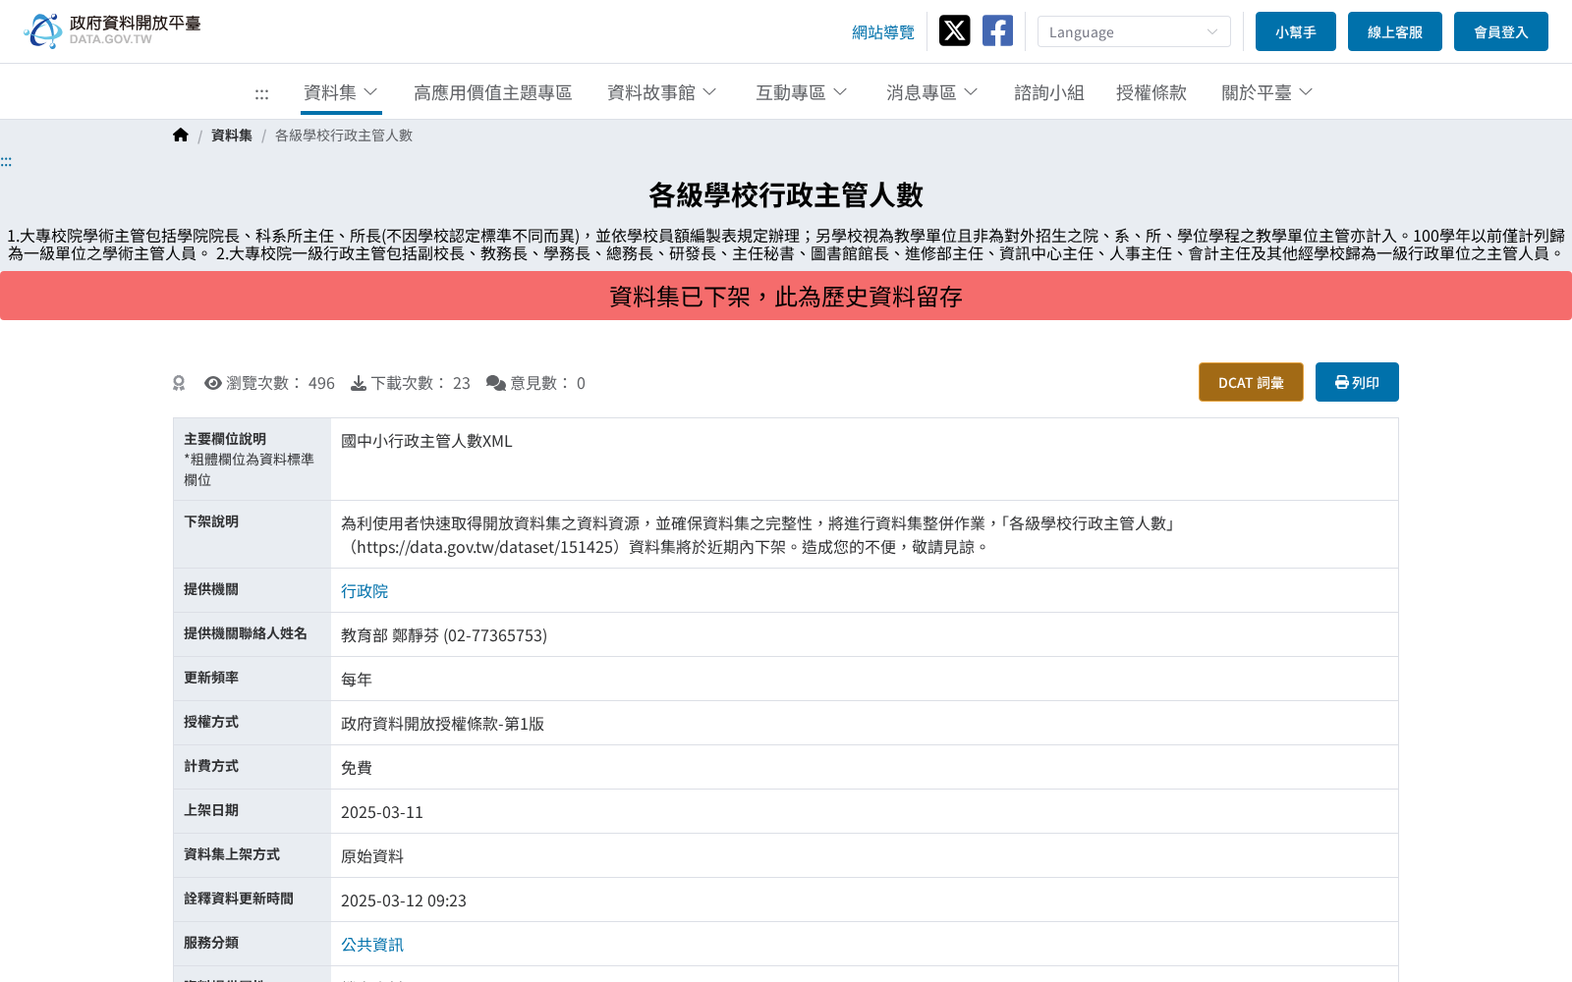This screenshot has height=982, width=1572.
Task: Click the 服務分類 row label
Action: click(211, 943)
